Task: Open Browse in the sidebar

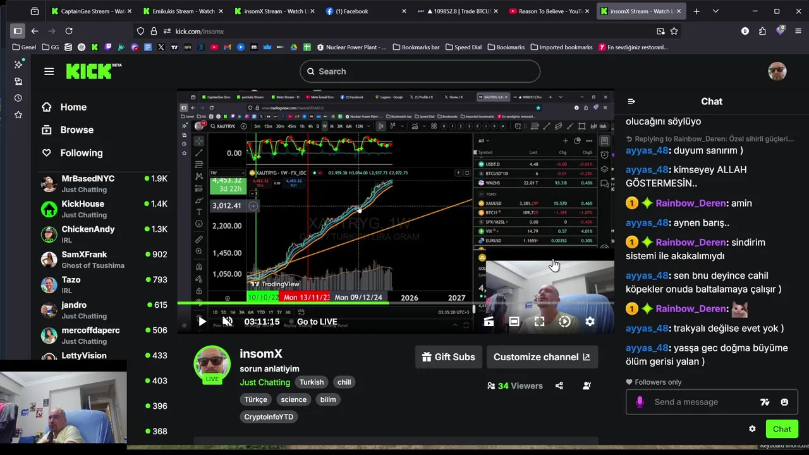Action: coord(68,130)
